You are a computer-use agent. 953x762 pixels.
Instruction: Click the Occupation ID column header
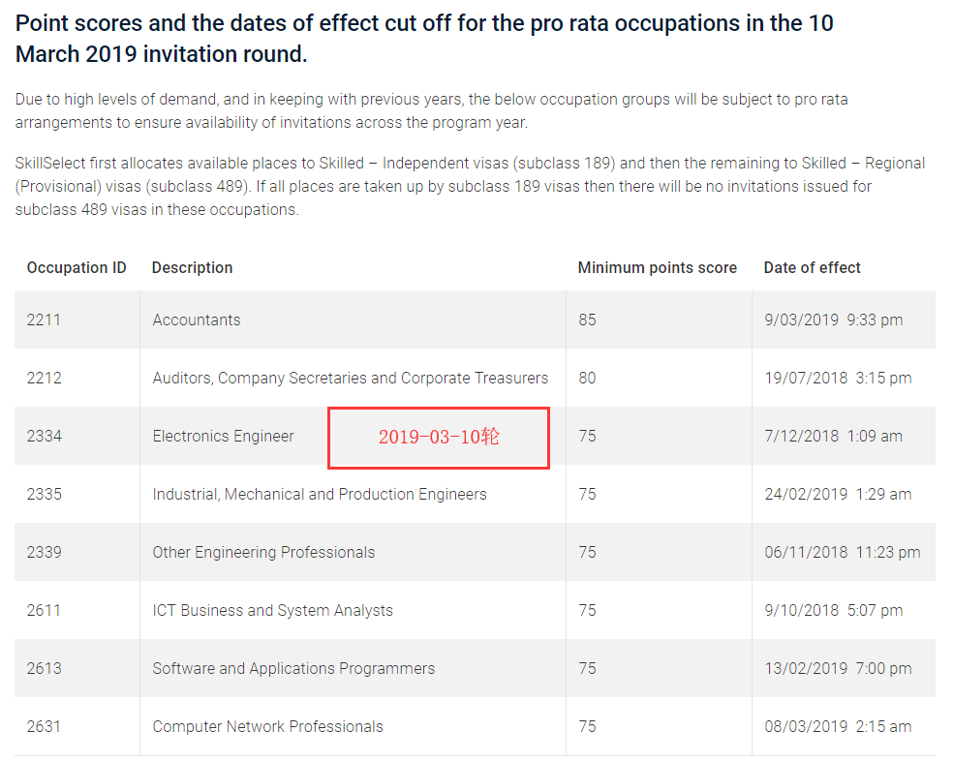click(77, 267)
